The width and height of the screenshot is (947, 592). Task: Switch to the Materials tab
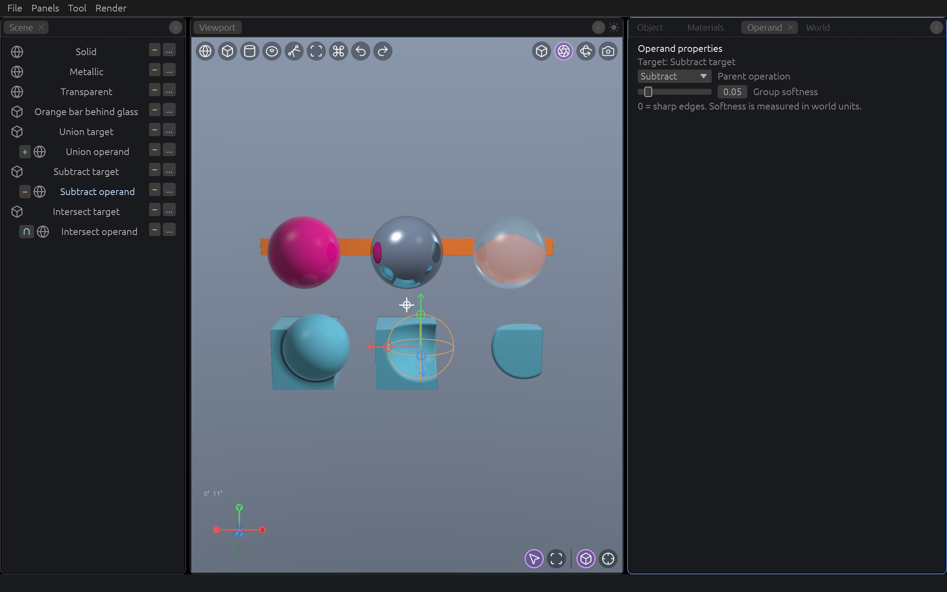pyautogui.click(x=705, y=27)
